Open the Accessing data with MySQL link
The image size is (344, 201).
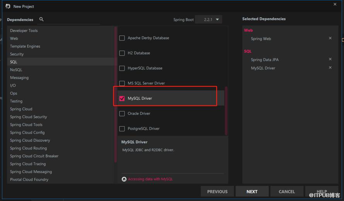tap(150, 179)
